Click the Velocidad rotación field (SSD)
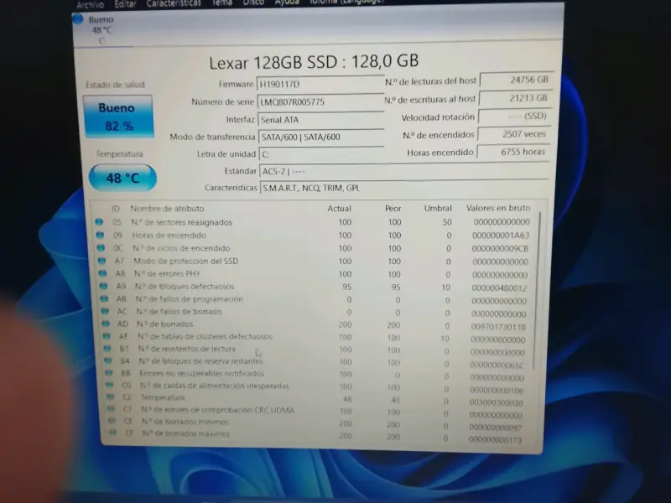The height and width of the screenshot is (503, 671). [514, 116]
